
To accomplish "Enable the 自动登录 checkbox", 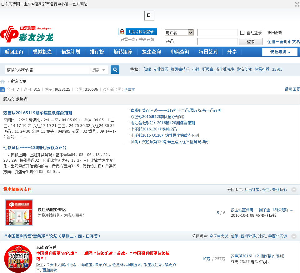I will pos(242,33).
